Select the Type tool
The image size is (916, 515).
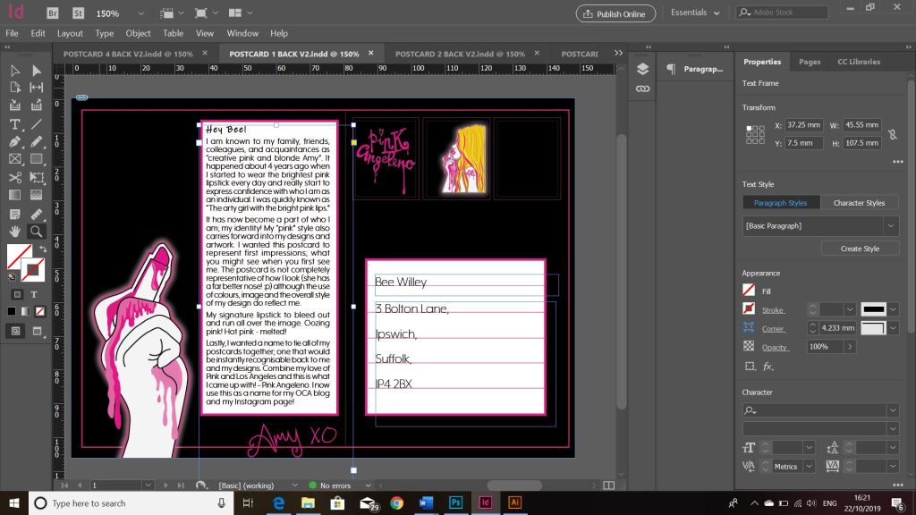15,123
